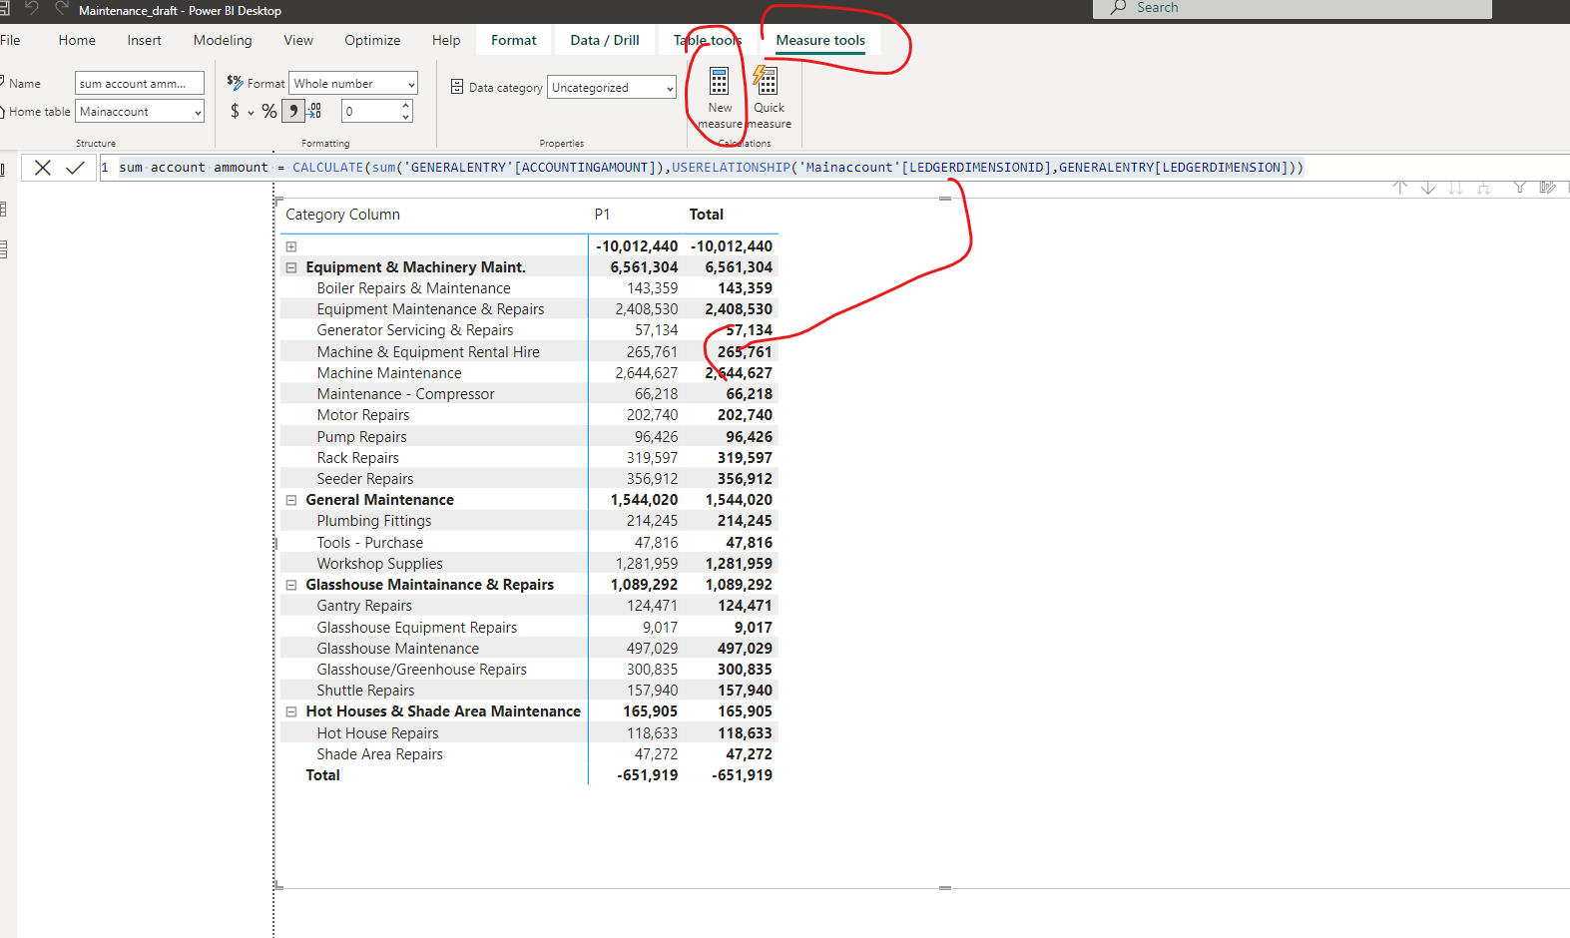The height and width of the screenshot is (938, 1570).
Task: Decrease decimal places with the stepper down arrow
Action: [x=406, y=117]
